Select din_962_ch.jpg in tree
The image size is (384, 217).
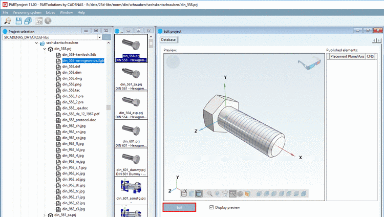pos(74,126)
